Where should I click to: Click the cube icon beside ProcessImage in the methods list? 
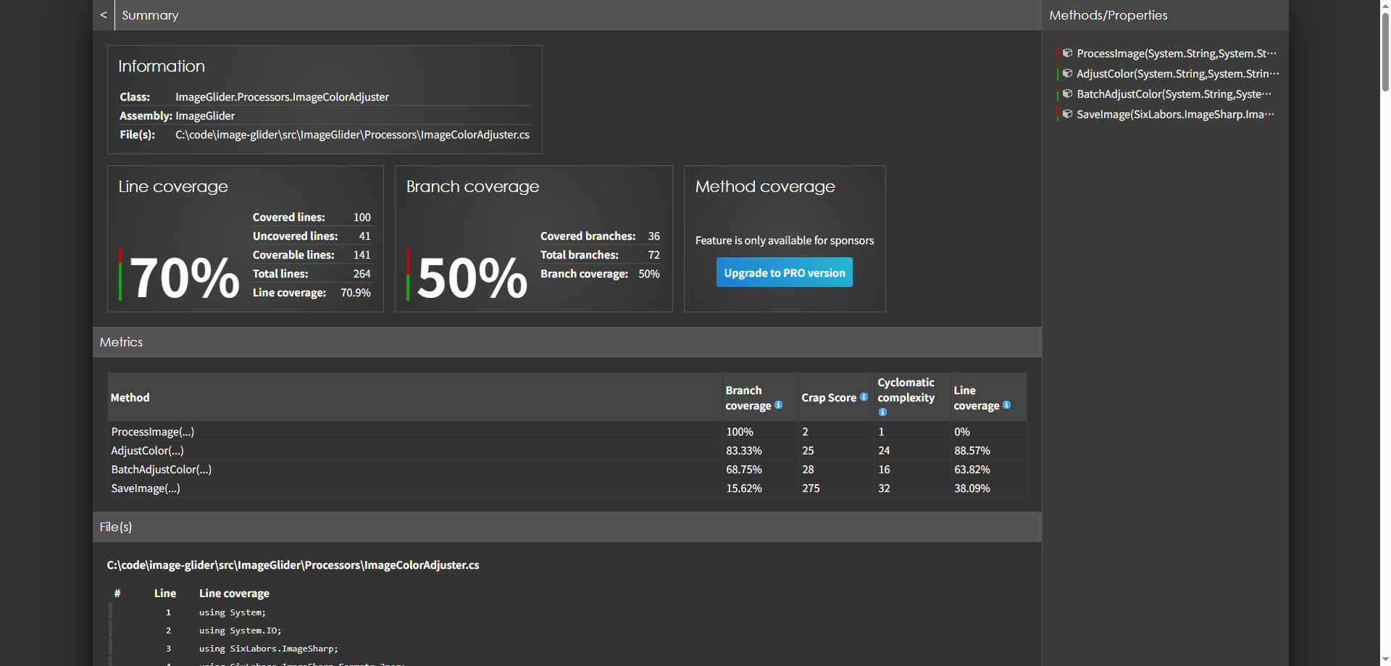(x=1067, y=53)
